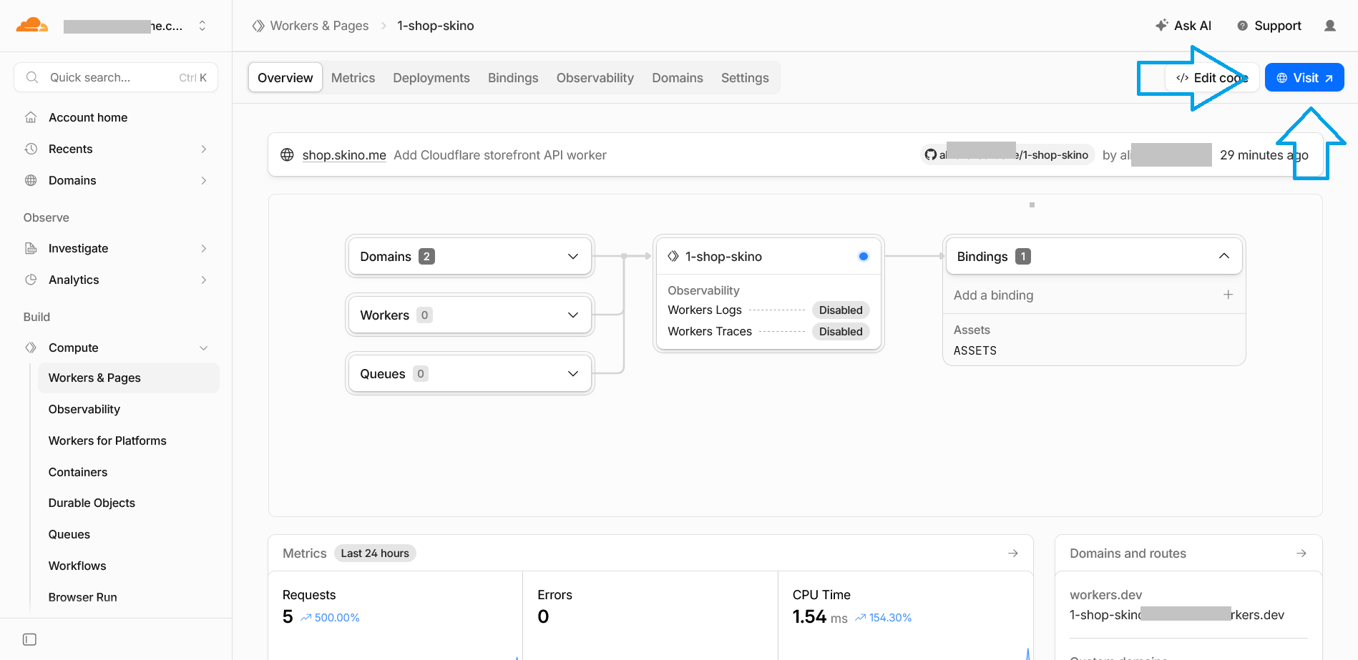Expand the Queues 0 dropdown card
This screenshot has height=660, width=1358.
(470, 373)
